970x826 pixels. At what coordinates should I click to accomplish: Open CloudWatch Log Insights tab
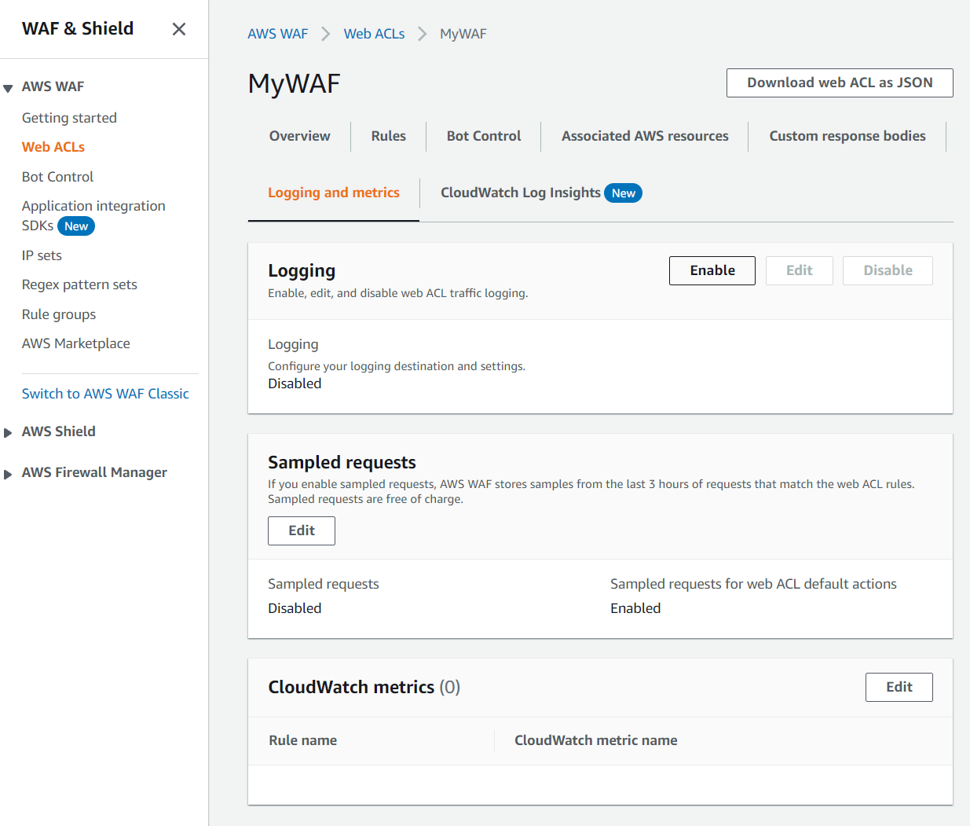pos(521,193)
